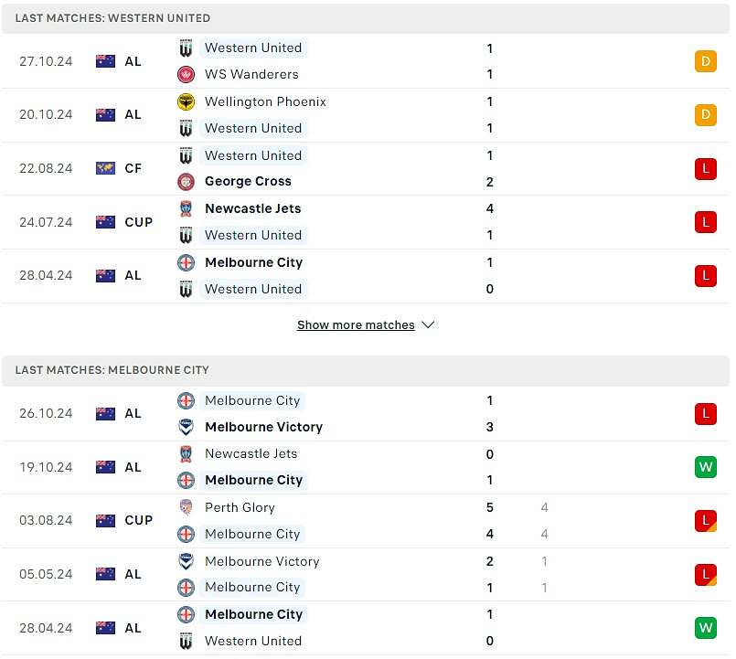Viewport: 736px width, 659px height.
Task: Click the L badge for 05.05.24 Melbourne Victory match
Action: pos(706,575)
